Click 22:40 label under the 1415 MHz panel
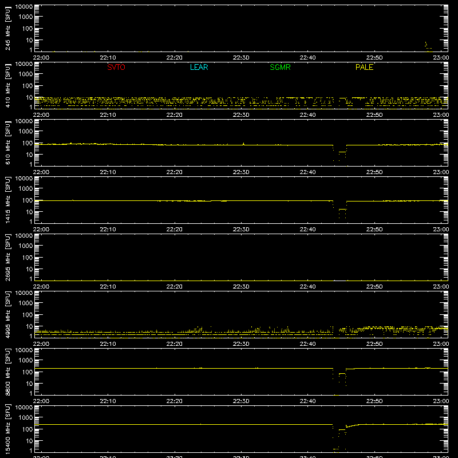This screenshot has height=458, width=458. (307, 230)
